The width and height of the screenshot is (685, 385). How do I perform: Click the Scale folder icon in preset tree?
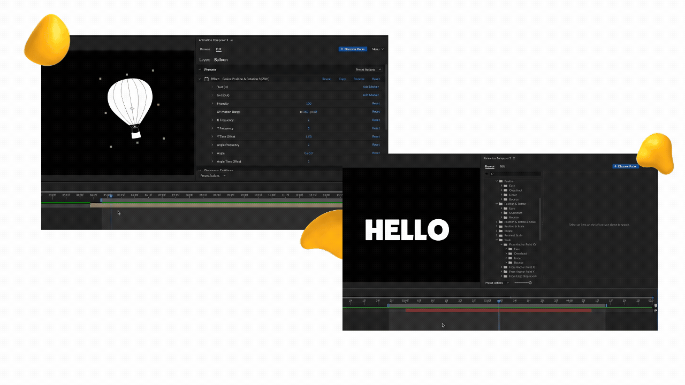[x=501, y=240]
